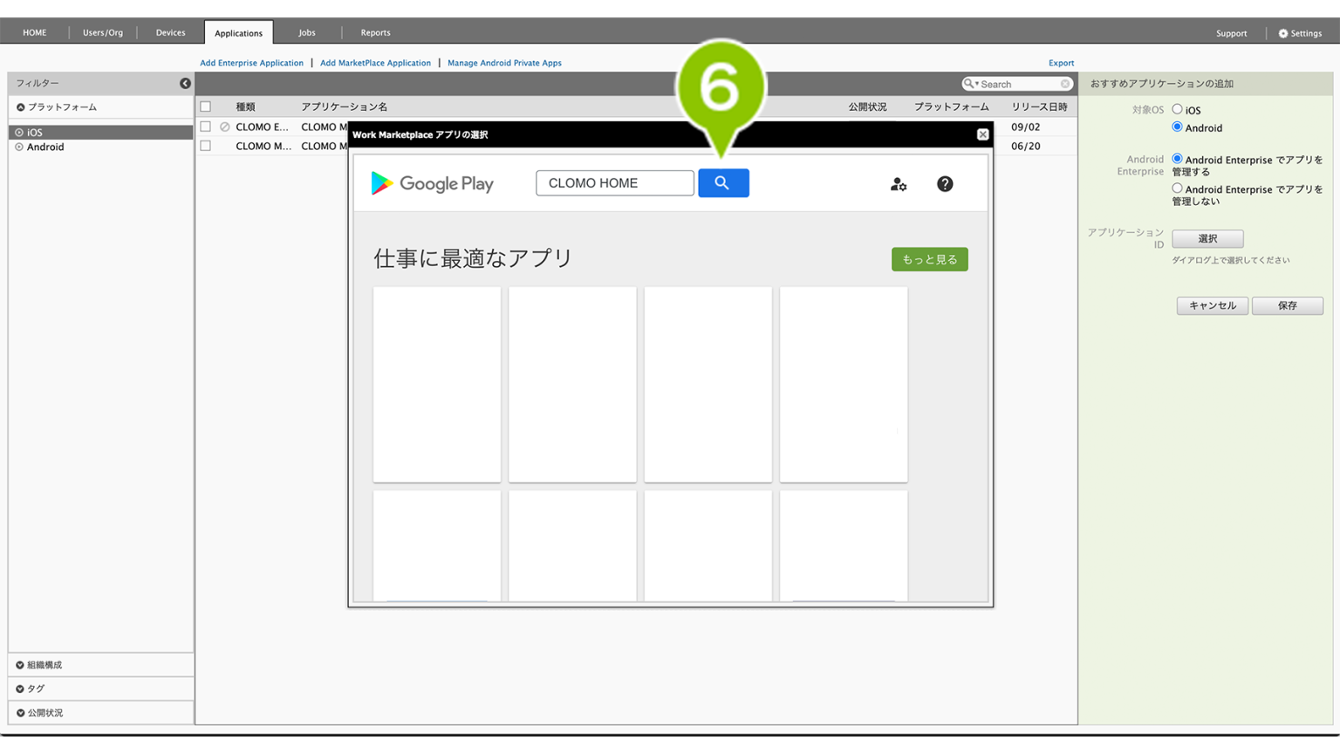The image size is (1340, 754).
Task: Click the Settings gear icon
Action: 1283,33
